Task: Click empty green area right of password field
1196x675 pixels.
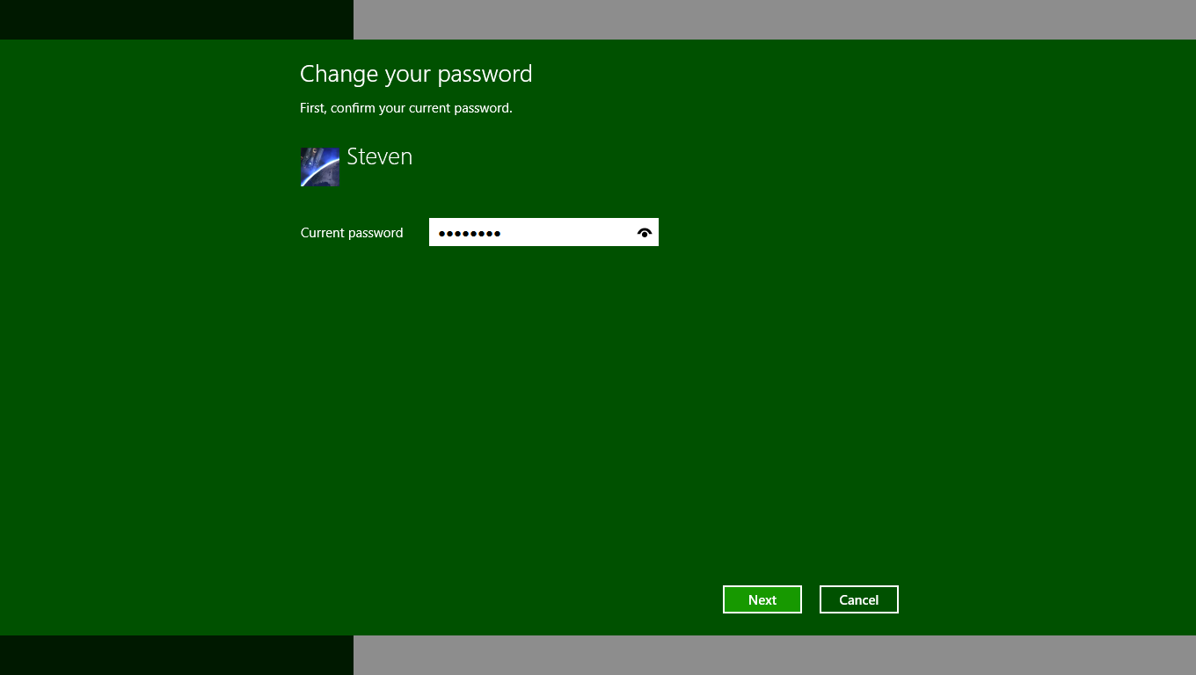Action: [x=879, y=233]
